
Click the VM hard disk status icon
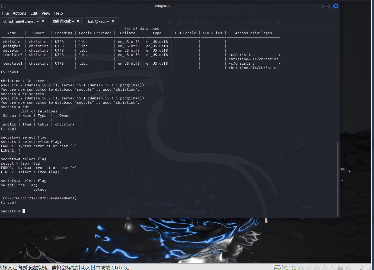click(277, 268)
